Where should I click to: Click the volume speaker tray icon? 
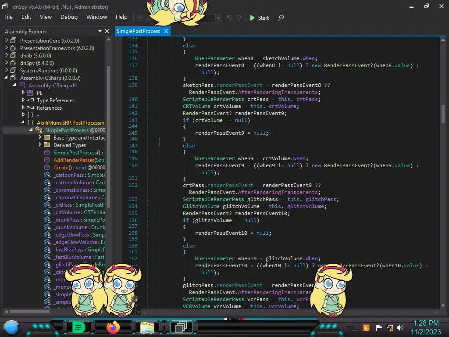(x=400, y=327)
